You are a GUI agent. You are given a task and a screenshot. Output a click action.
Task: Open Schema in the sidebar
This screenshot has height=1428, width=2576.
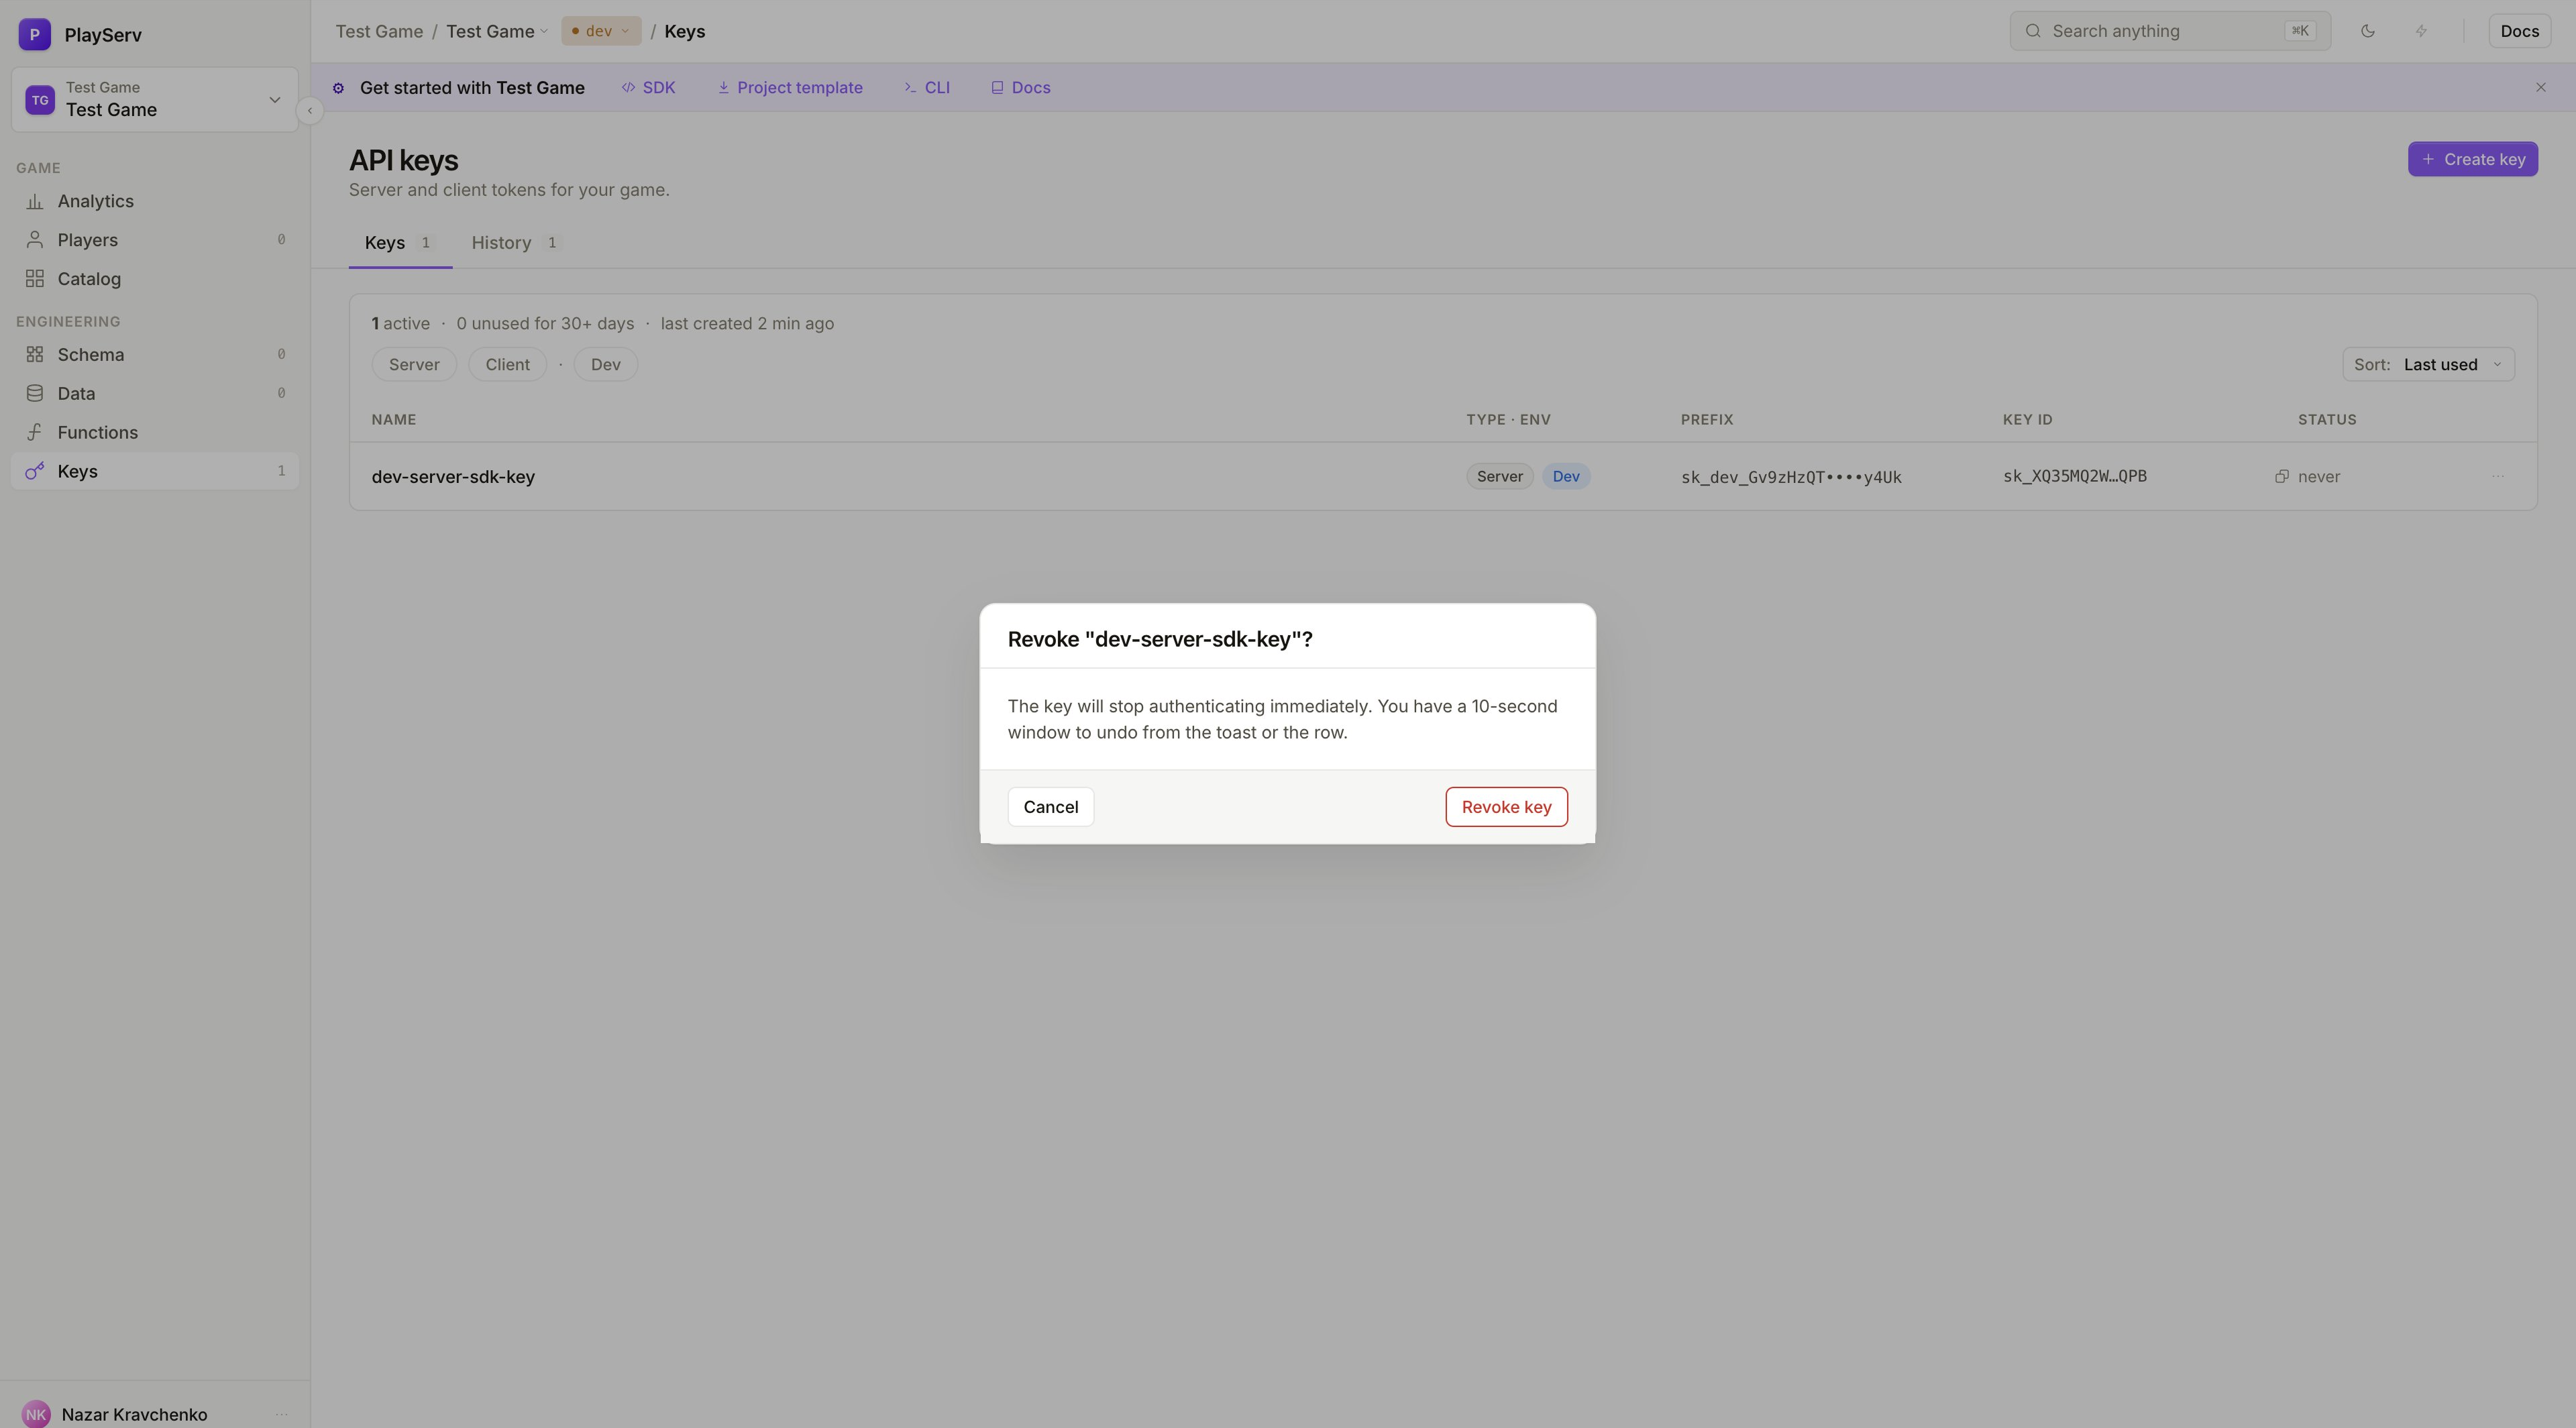pos(155,355)
